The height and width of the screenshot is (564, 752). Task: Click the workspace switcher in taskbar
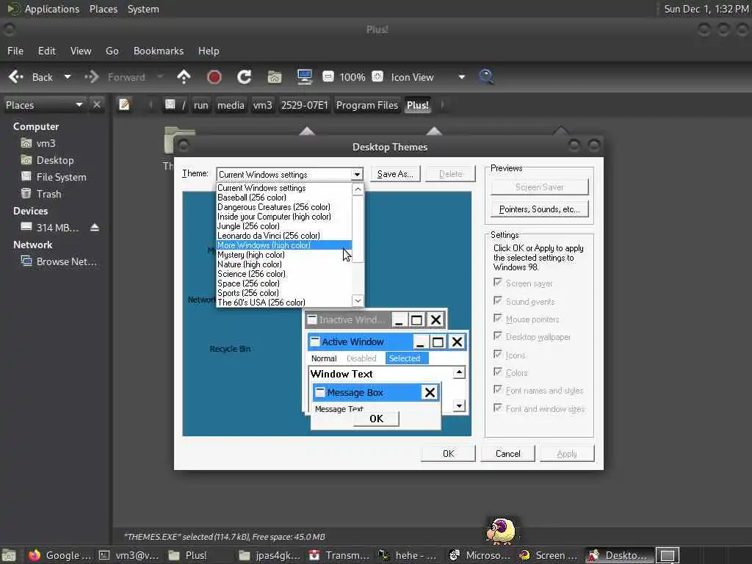[668, 555]
